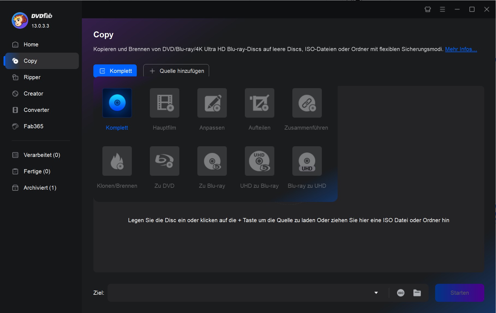Select the Zu Blu-ray mode icon

click(x=212, y=161)
